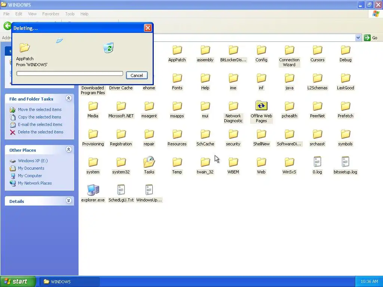This screenshot has width=383, height=287.
Task: Open the View menu
Action: (32, 14)
